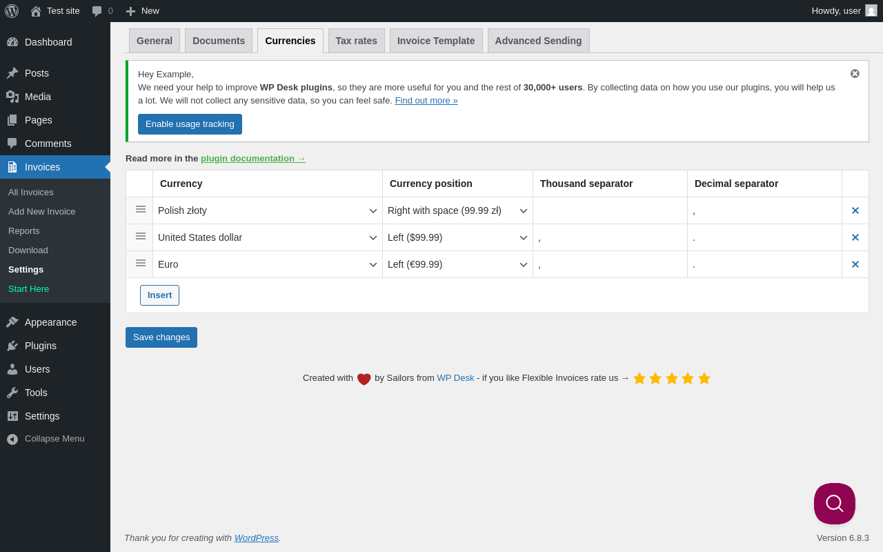This screenshot has height=552, width=883.
Task: Open the floating search button
Action: [834, 504]
